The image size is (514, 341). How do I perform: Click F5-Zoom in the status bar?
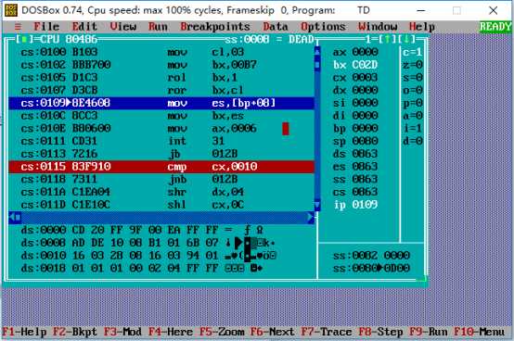222,332
